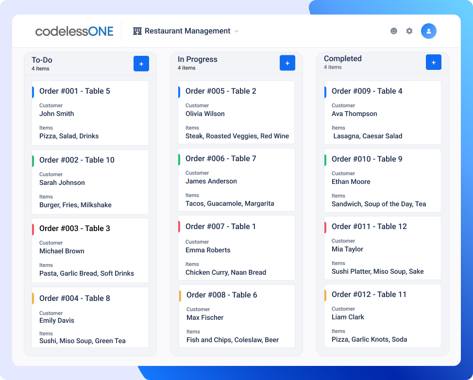Viewport: 473px width, 380px height.
Task: Open card Order #005 - Table 2
Action: (x=236, y=113)
